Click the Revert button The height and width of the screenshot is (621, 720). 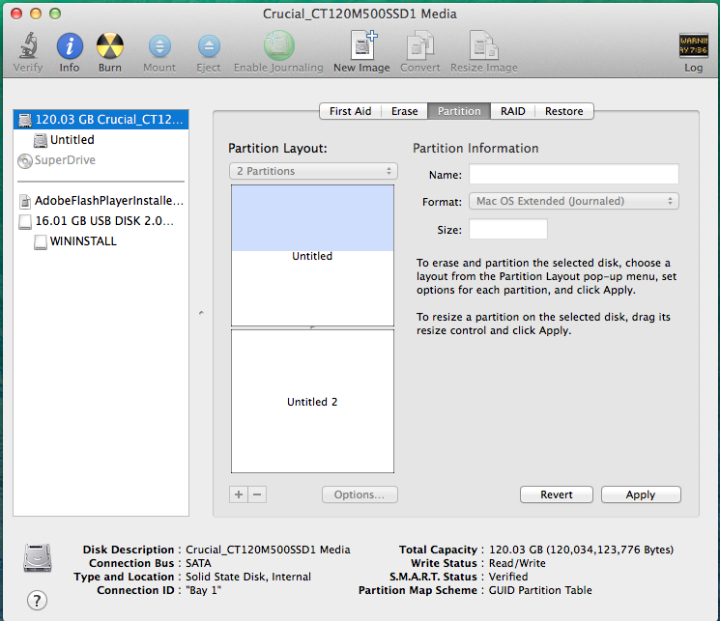[x=556, y=494]
